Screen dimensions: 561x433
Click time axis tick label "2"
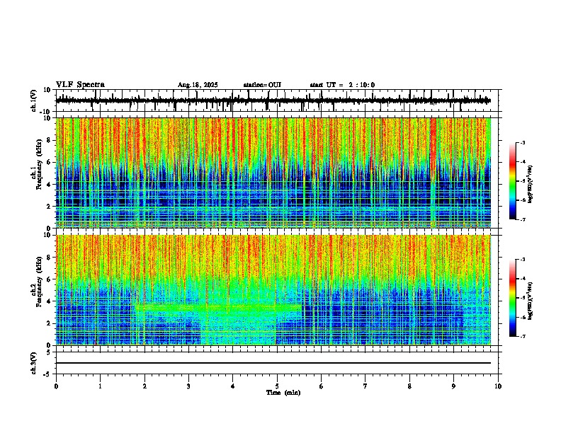(144, 386)
